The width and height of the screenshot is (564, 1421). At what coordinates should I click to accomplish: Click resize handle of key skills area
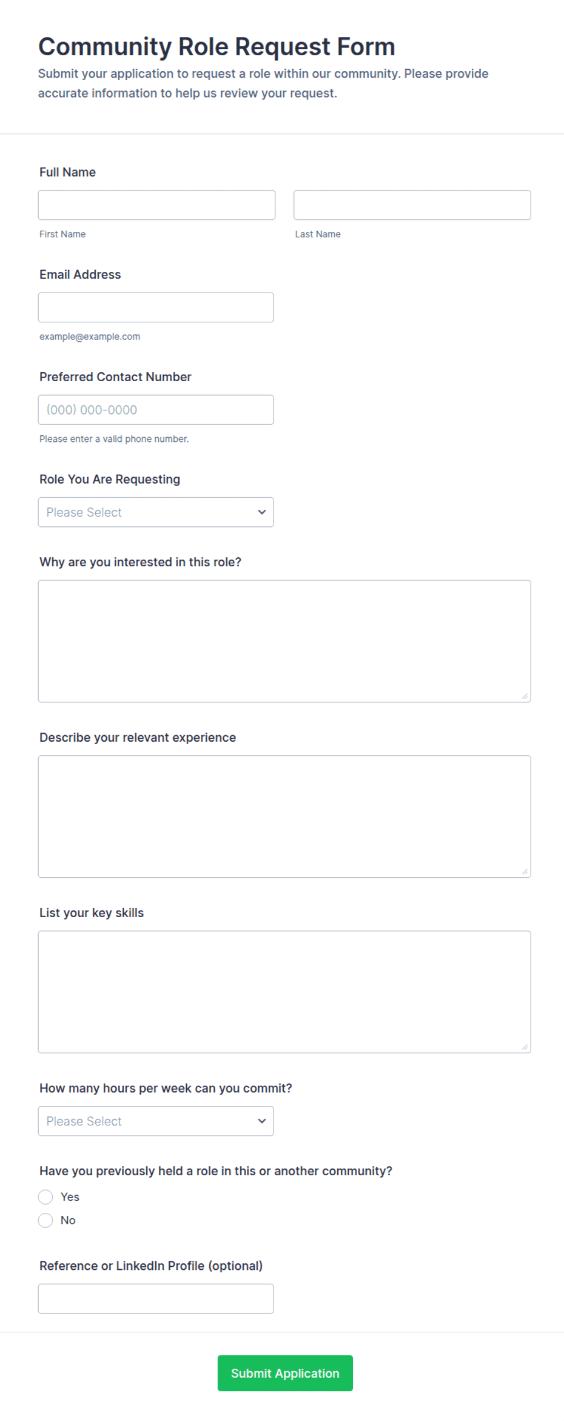pos(525,1047)
